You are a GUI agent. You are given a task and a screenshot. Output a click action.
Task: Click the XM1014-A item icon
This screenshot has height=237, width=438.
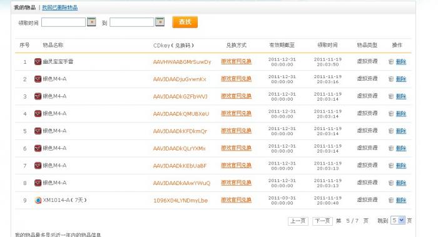click(38, 200)
